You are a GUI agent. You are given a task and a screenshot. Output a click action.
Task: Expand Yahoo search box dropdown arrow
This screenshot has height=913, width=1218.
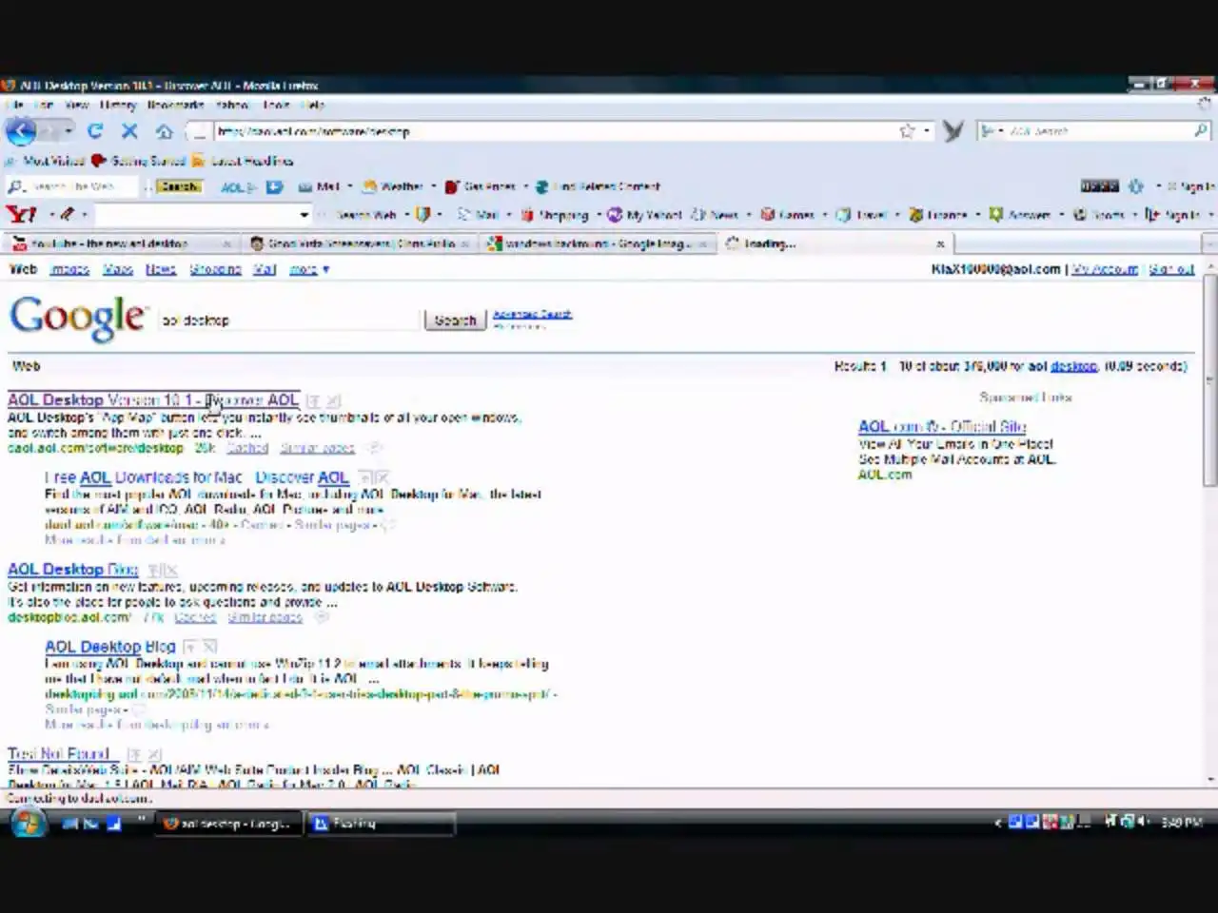pos(304,215)
